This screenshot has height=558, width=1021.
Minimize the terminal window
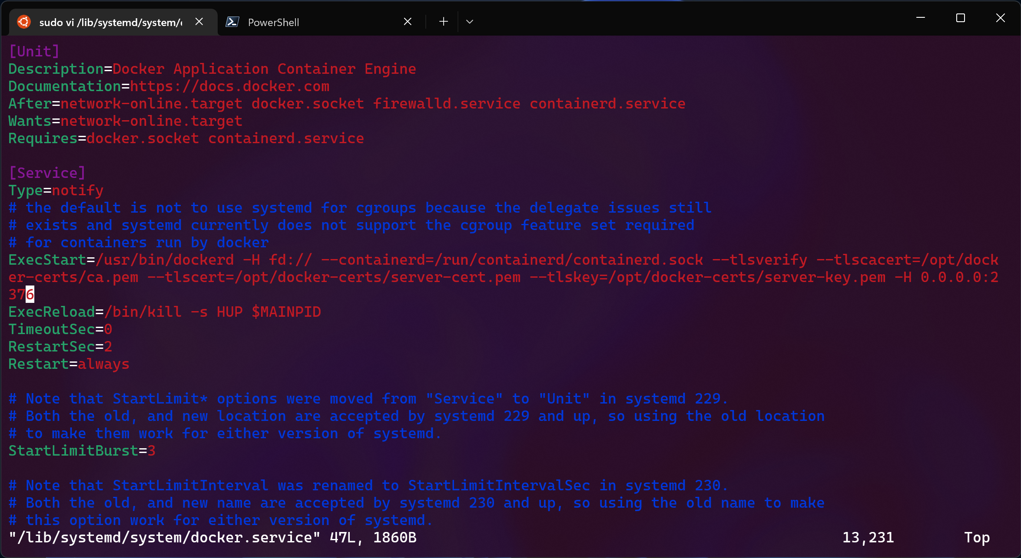click(x=921, y=18)
